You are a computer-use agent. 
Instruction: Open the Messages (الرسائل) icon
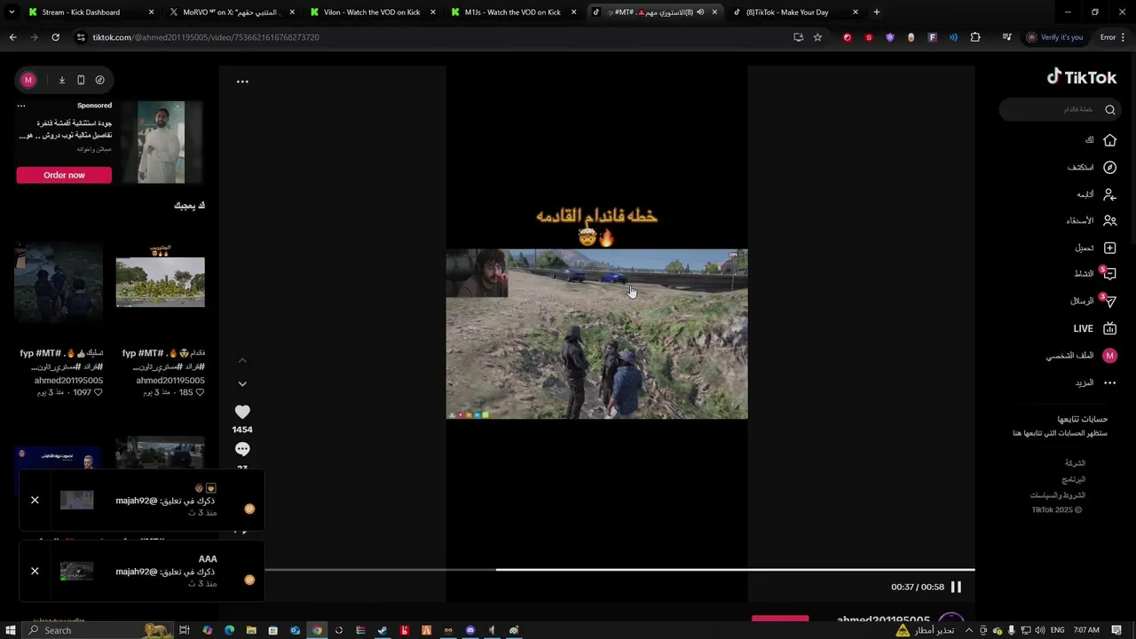(1108, 302)
